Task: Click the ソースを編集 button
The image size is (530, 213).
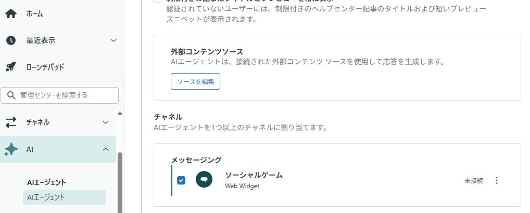Action: coord(195,81)
